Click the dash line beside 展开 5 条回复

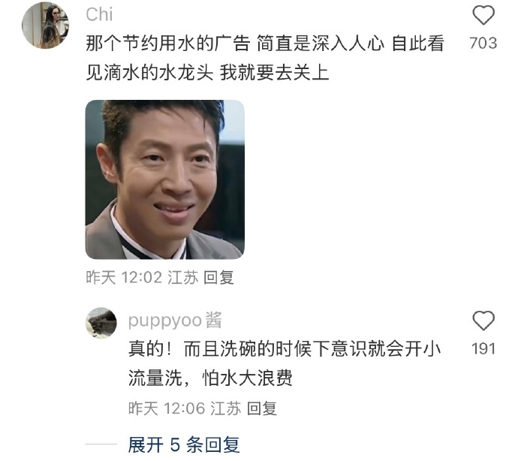(x=101, y=444)
